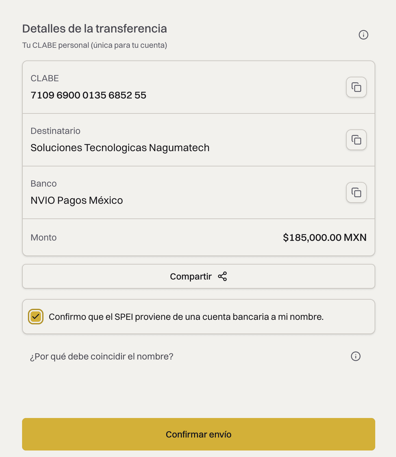The width and height of the screenshot is (396, 457).
Task: Select the CLABE value 7109 6900 0135 6852 55
Action: pos(88,95)
